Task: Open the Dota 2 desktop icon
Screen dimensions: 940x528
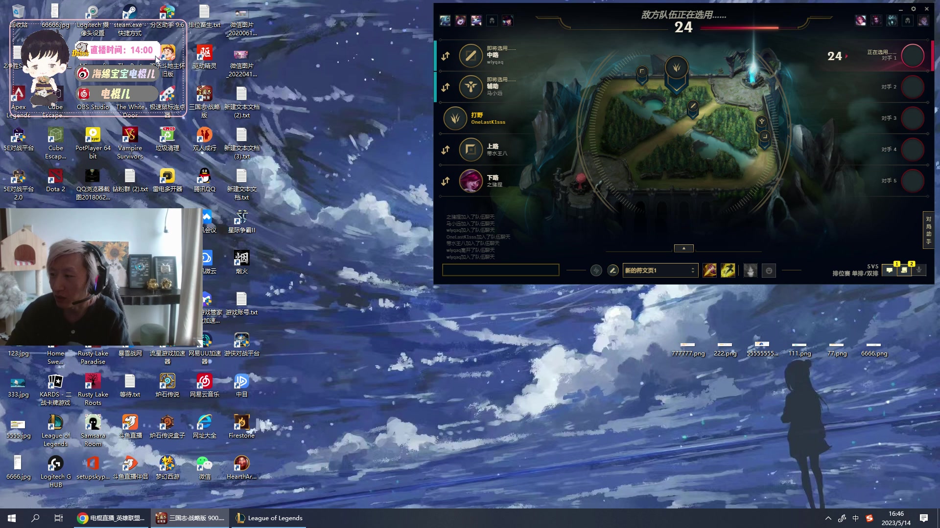Action: [x=55, y=180]
